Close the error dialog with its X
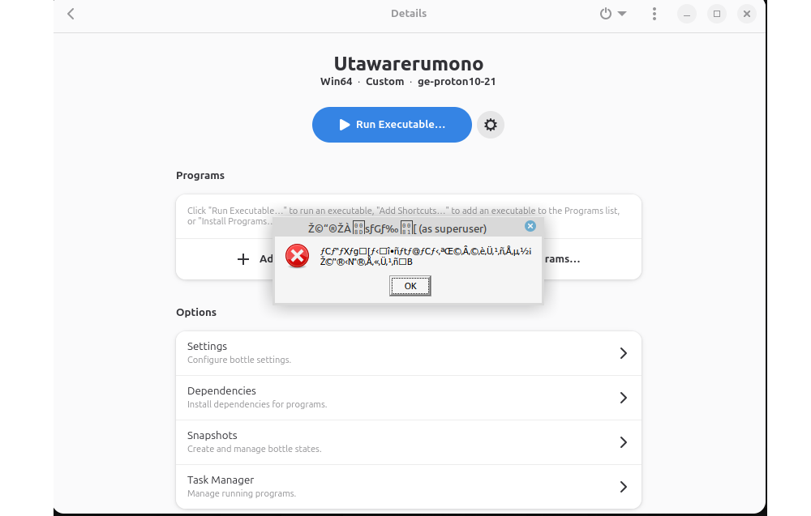 click(530, 226)
